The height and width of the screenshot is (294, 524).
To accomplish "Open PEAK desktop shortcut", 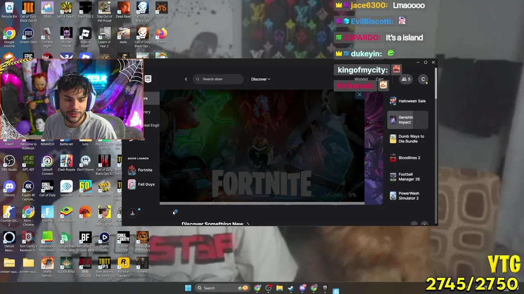I will click(x=47, y=10).
